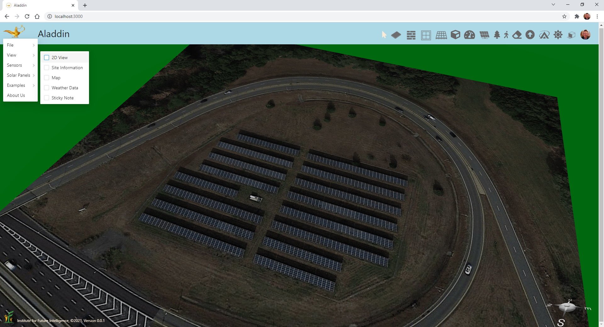
Task: Select the brick wall tool
Action: (x=411, y=35)
